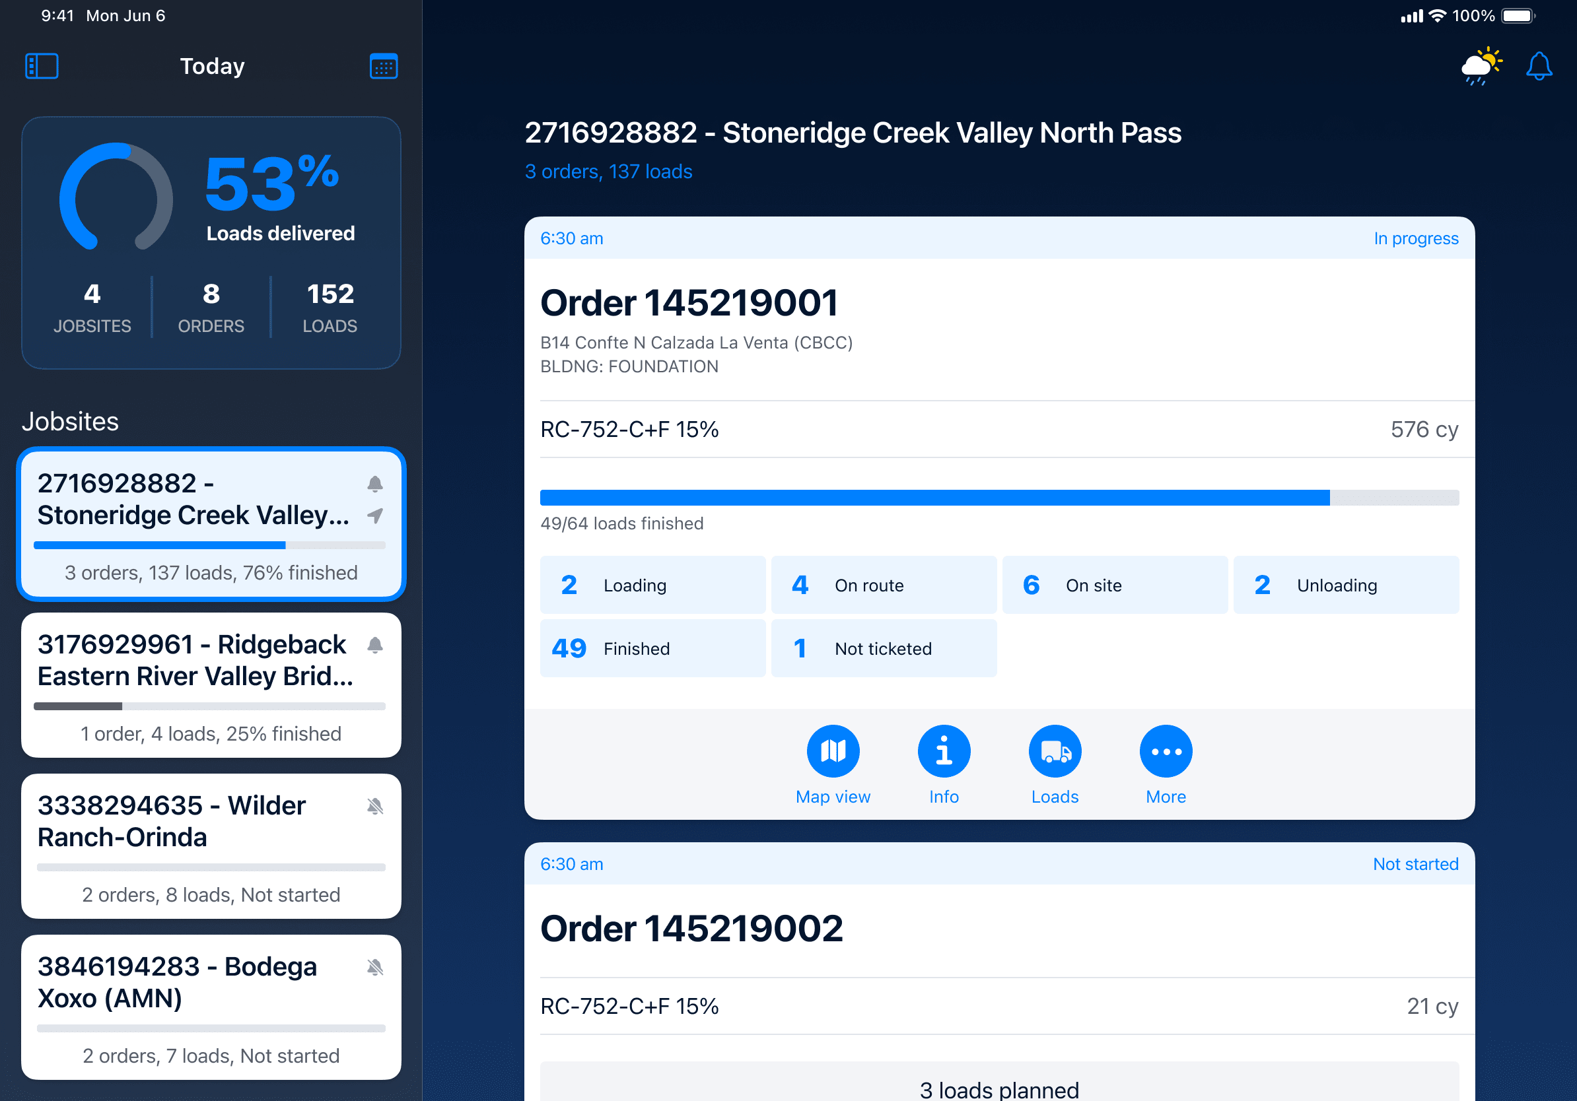Select Wilder Ranch-Orinda jobsite
The height and width of the screenshot is (1101, 1577).
(x=211, y=846)
